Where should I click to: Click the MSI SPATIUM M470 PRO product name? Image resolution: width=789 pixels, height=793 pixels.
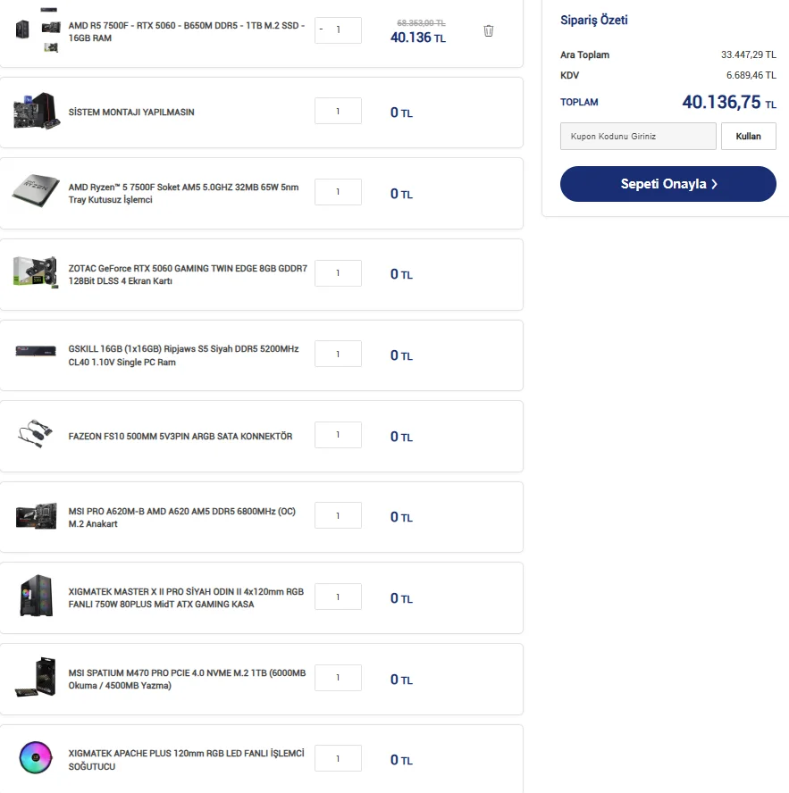pos(187,679)
